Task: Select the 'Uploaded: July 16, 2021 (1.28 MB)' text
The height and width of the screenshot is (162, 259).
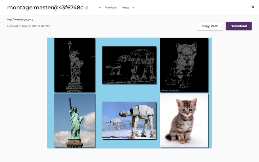Action: (x=28, y=26)
